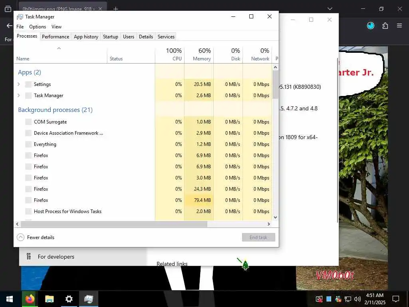Open the Options menu in Task Manager
Image resolution: width=409 pixels, height=307 pixels.
point(38,27)
